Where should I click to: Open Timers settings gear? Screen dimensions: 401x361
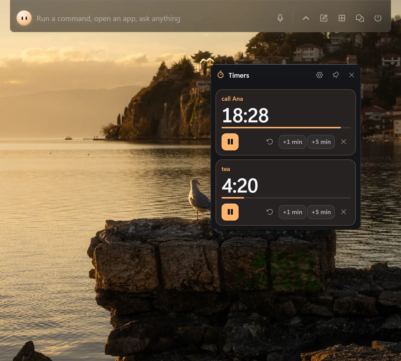[x=320, y=75]
